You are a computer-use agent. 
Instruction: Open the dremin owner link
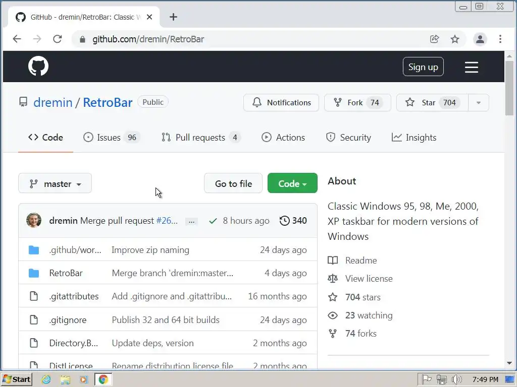[53, 102]
